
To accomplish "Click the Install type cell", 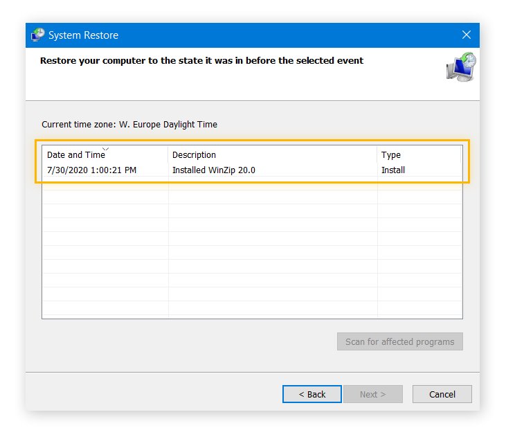I will tap(393, 170).
